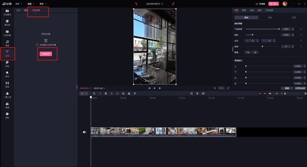Open the local media folder in the sidebar

[x=7, y=12]
